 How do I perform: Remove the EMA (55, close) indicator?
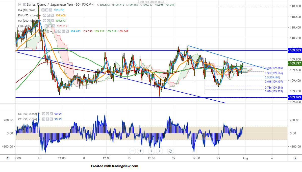[x=52, y=15]
